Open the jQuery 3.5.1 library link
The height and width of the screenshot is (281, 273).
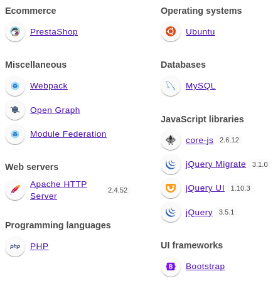click(x=199, y=212)
